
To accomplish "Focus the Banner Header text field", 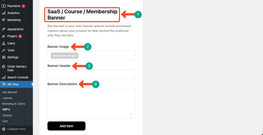I will tap(91, 74).
